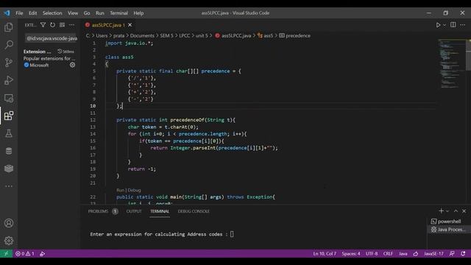471x265 pixels.
Task: Change indentation via Spaces: 4
Action: [351, 253]
